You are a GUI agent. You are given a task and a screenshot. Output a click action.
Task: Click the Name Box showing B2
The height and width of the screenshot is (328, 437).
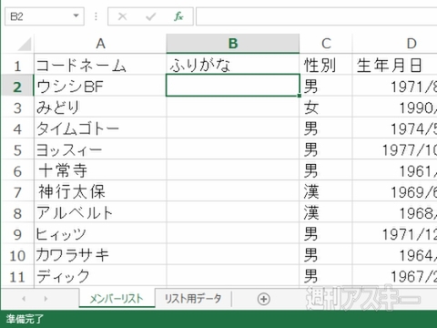pyautogui.click(x=45, y=16)
